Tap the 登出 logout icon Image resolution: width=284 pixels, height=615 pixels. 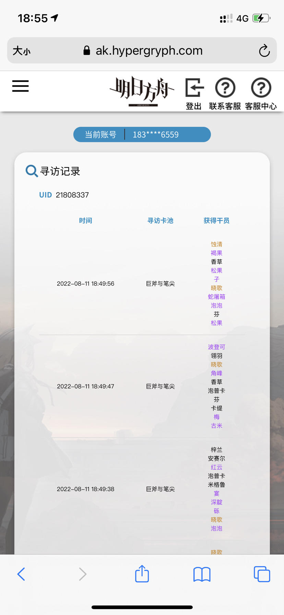click(194, 94)
